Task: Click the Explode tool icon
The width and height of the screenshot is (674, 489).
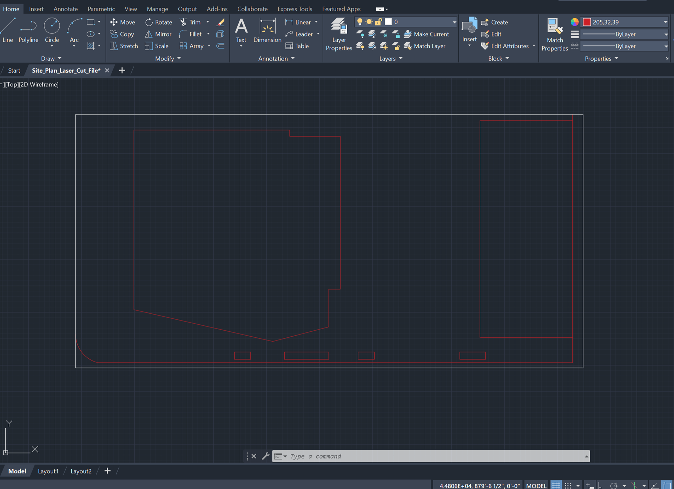Action: point(220,34)
